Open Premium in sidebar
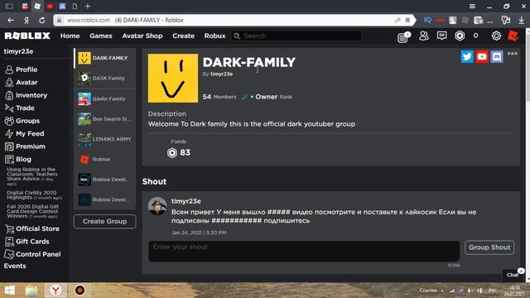This screenshot has width=530, height=298. (x=25, y=147)
